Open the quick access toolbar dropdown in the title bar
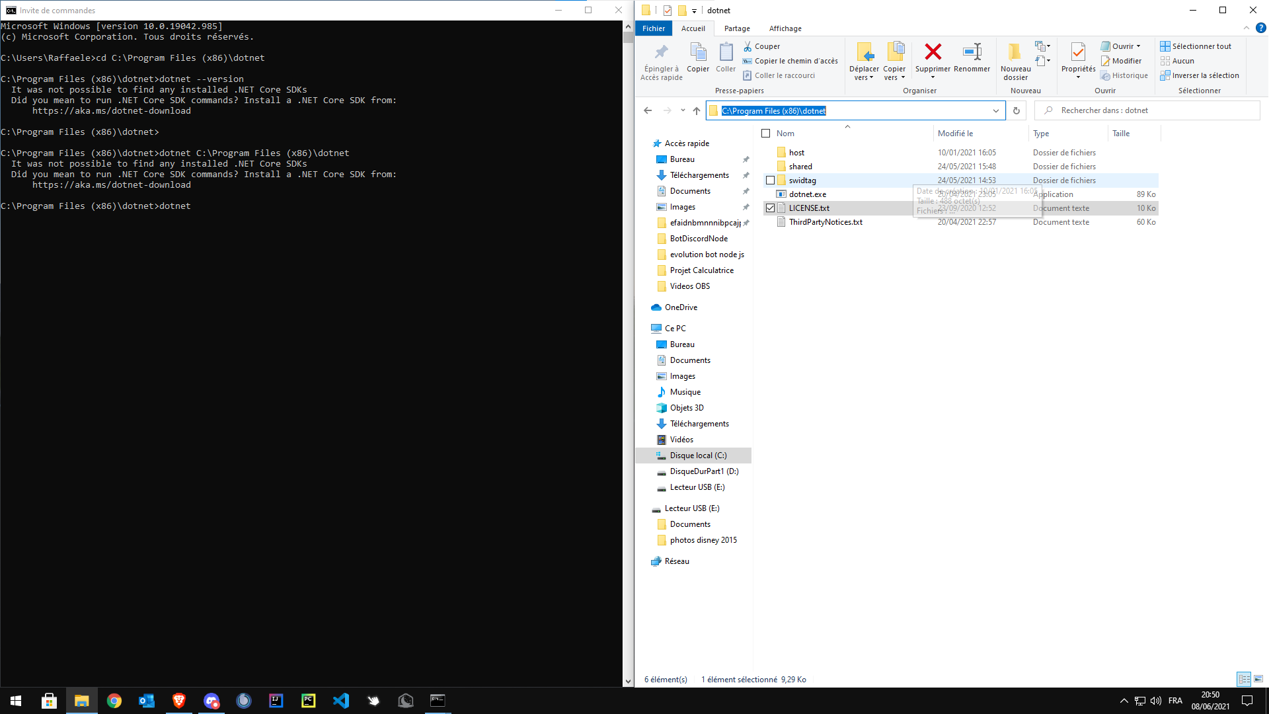 [x=694, y=11]
